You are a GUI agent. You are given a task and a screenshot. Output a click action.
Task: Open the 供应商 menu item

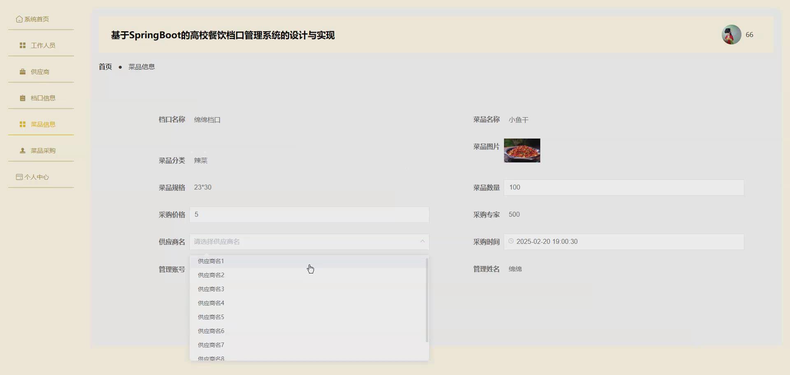point(41,72)
